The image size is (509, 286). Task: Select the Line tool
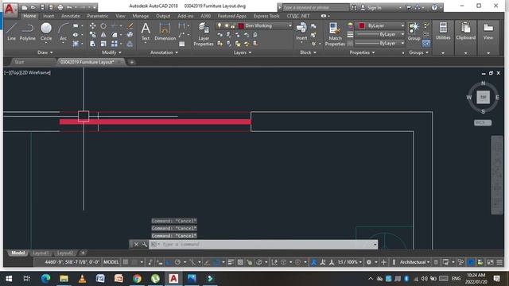(x=11, y=32)
